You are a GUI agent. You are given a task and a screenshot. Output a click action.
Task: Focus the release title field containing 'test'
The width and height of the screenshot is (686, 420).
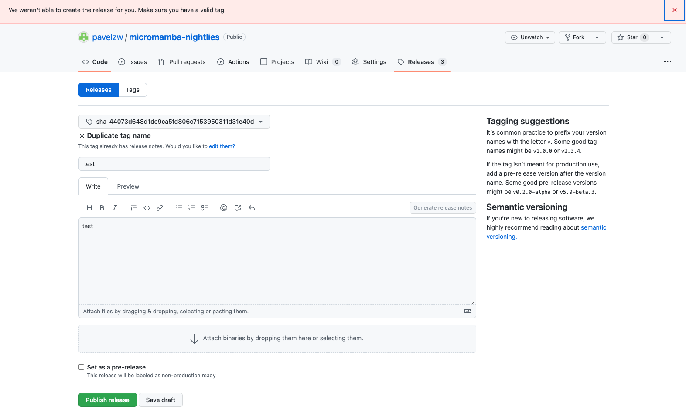point(174,164)
